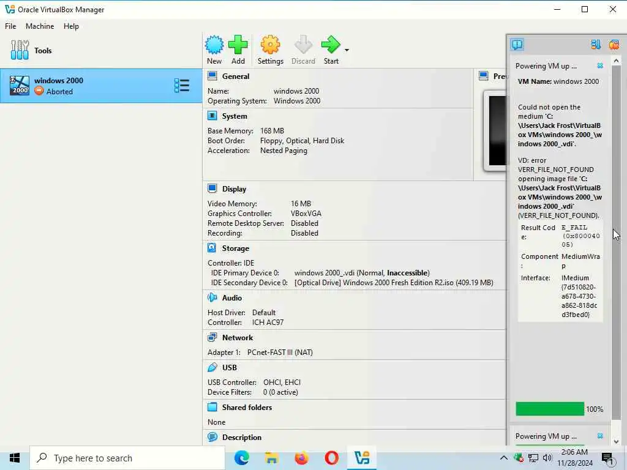The height and width of the screenshot is (470, 627).
Task: Open the windows 2000 machine tools menu
Action: point(181,86)
